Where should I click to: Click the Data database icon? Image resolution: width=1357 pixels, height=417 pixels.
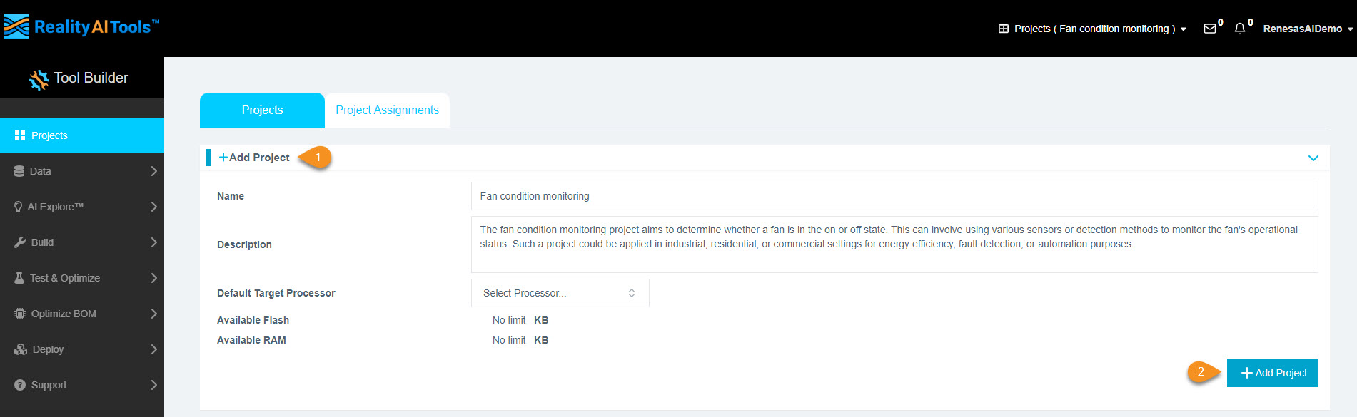pyautogui.click(x=19, y=171)
